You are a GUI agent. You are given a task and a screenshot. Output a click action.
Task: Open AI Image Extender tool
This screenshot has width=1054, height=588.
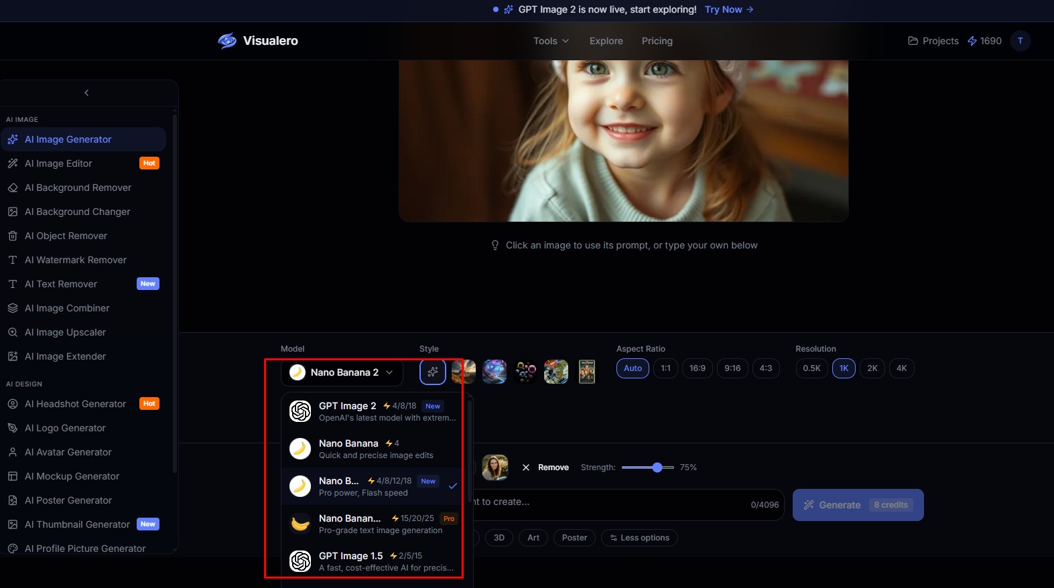tap(83, 356)
